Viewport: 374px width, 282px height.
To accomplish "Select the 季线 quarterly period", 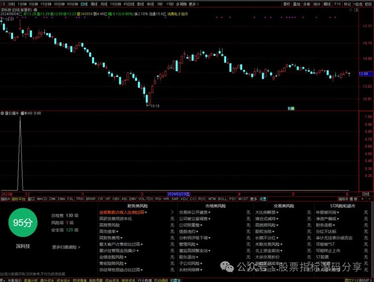I will click(x=141, y=4).
